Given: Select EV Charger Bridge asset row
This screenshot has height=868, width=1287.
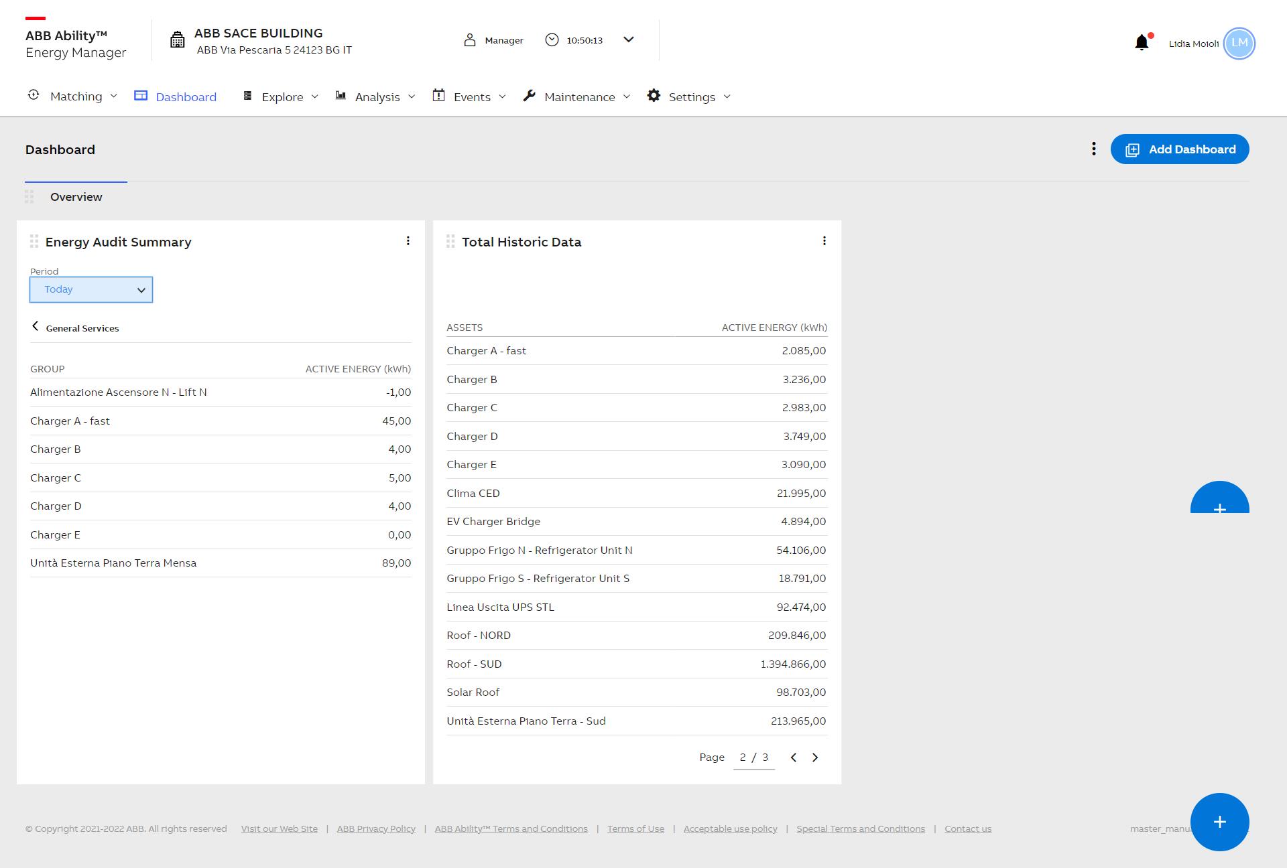Looking at the screenshot, I should click(637, 522).
